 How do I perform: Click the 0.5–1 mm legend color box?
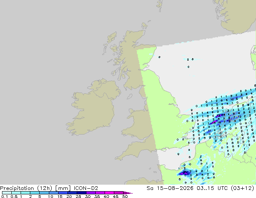click(x=16, y=193)
